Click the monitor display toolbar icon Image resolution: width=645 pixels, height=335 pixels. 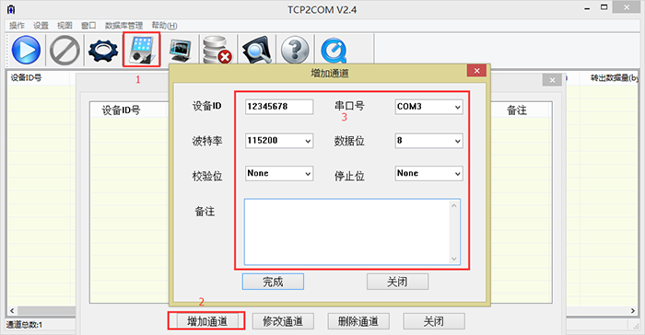click(181, 50)
